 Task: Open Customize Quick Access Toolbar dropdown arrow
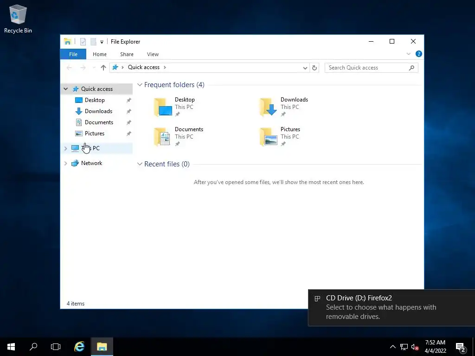coord(102,42)
